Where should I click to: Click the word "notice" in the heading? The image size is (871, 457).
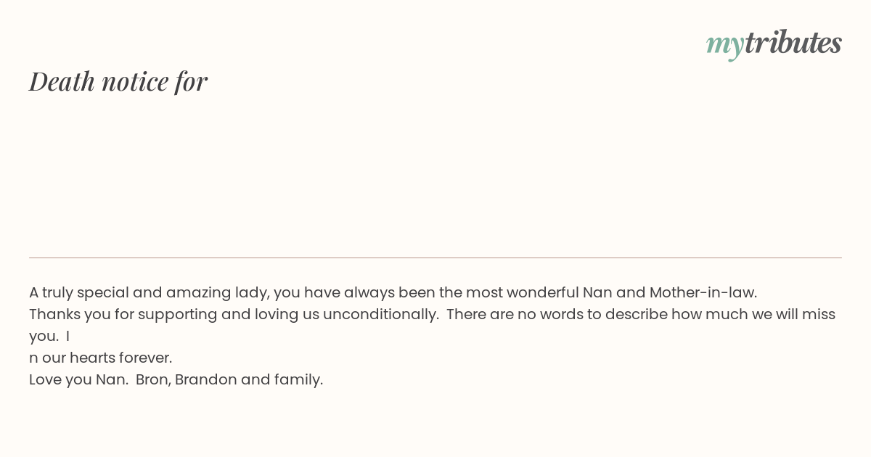(x=135, y=81)
